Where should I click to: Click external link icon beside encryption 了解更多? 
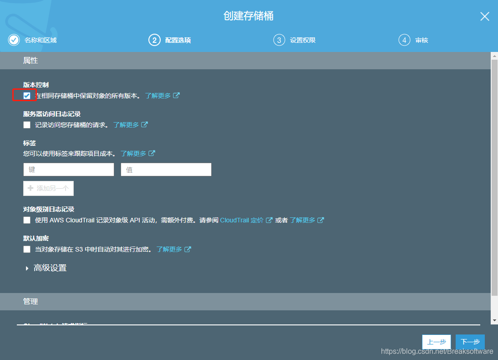tap(188, 249)
